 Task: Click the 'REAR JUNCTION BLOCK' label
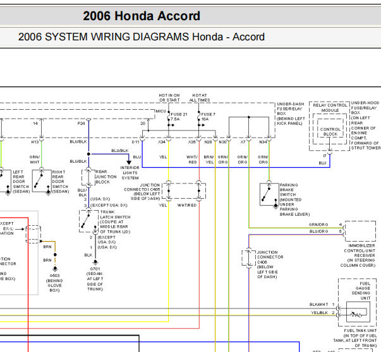(106, 177)
